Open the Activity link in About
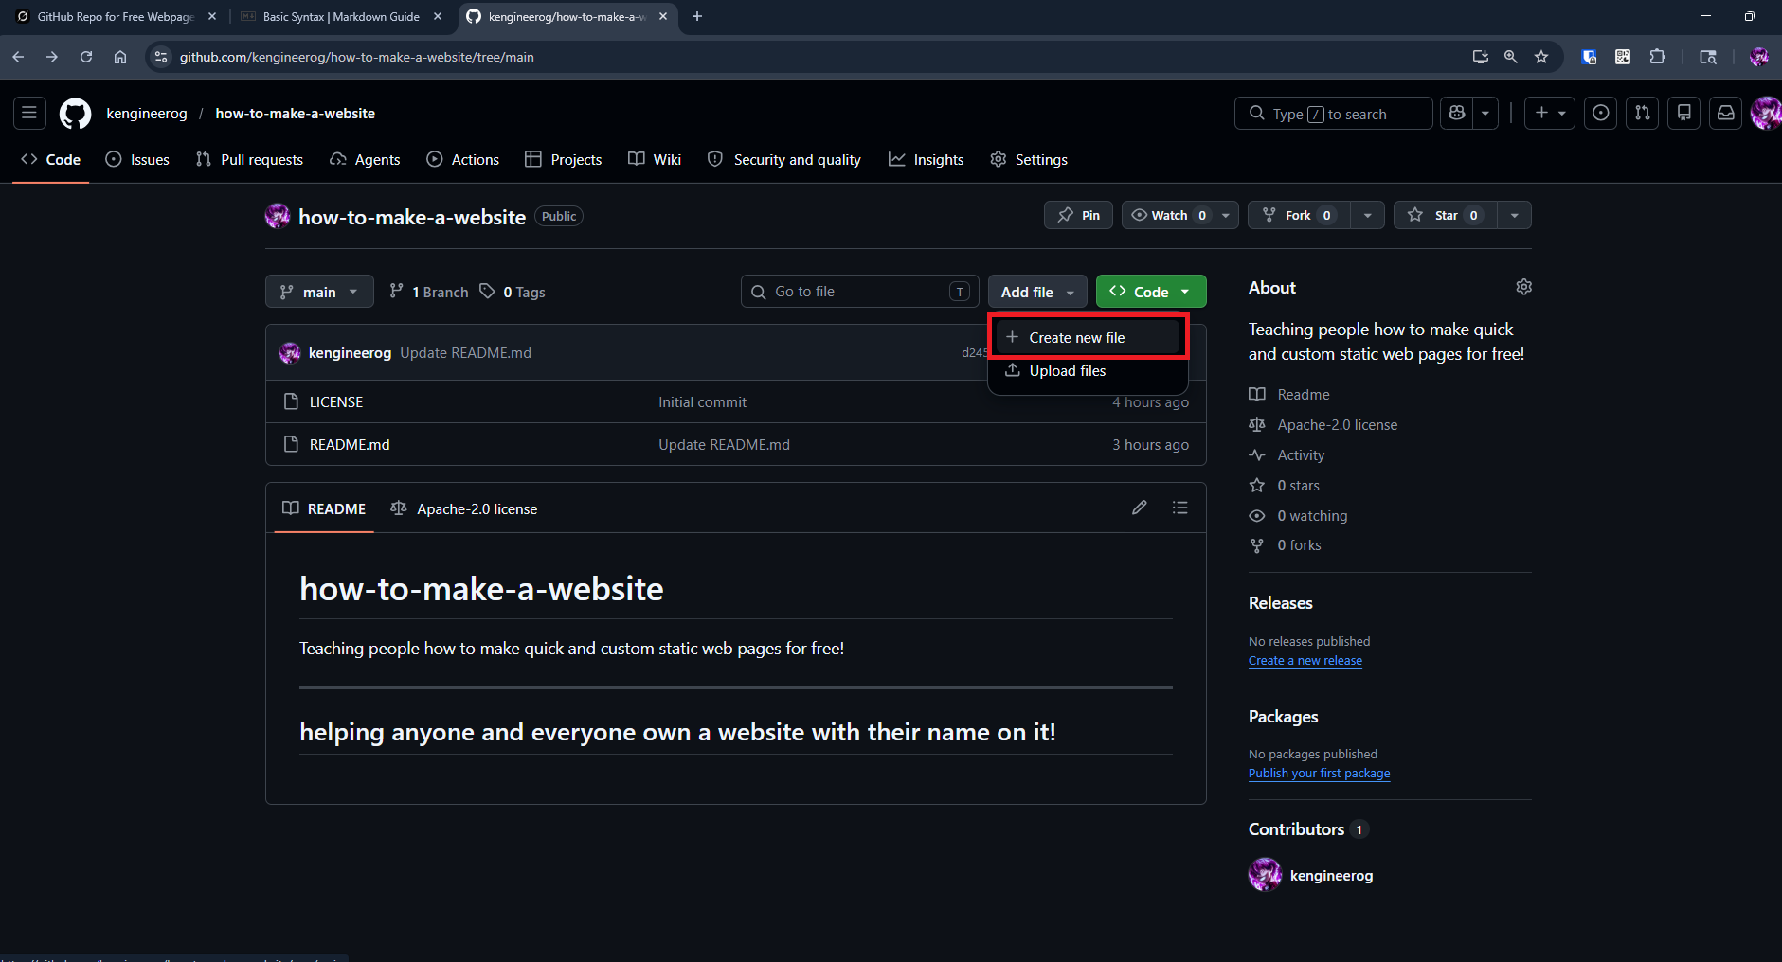The height and width of the screenshot is (962, 1782). coord(1301,455)
